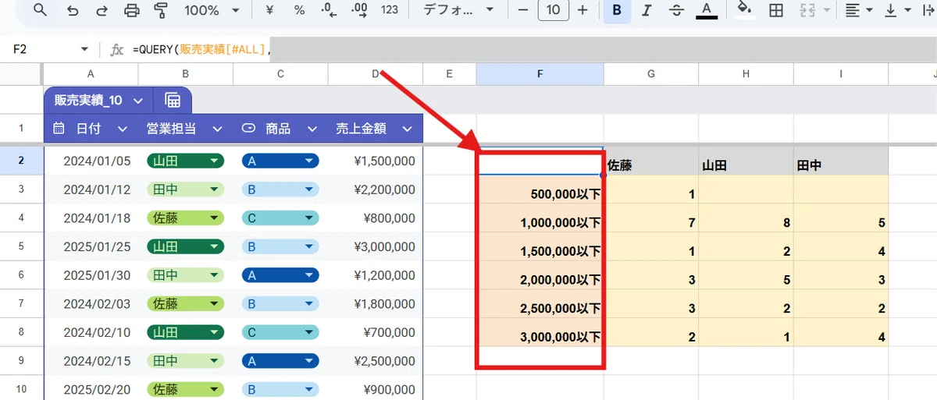Open the text color picker
Screen dimensions: 937x400
[x=706, y=10]
